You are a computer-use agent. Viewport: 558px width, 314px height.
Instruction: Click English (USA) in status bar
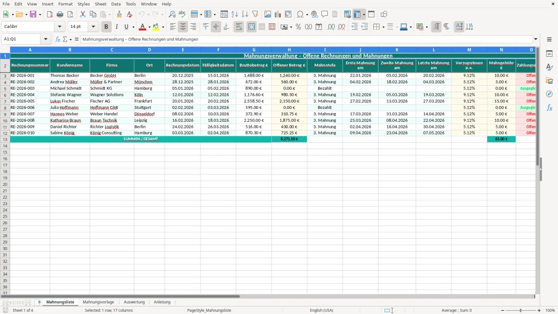(x=321, y=310)
